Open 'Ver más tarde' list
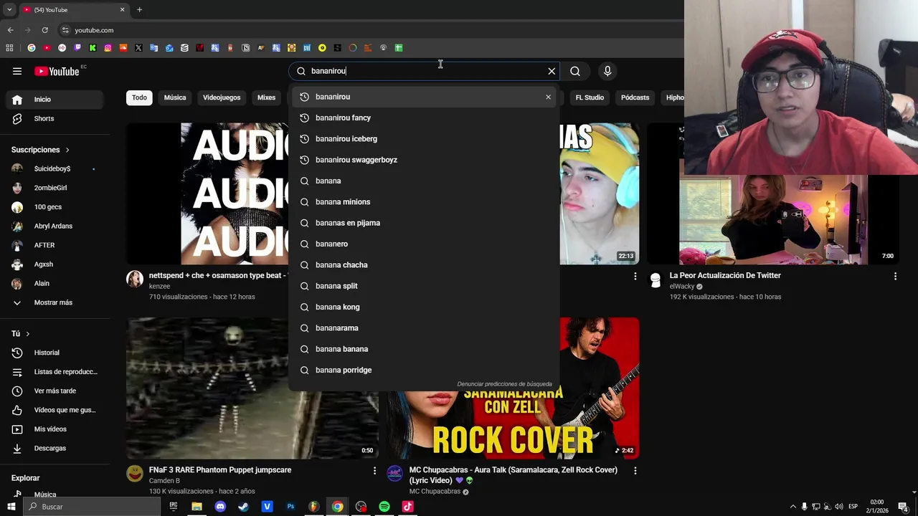This screenshot has height=516, width=918. tap(55, 391)
